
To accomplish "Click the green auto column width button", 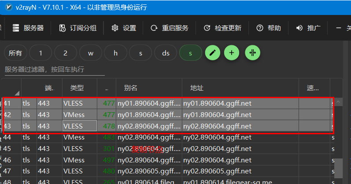I will click(252, 53).
